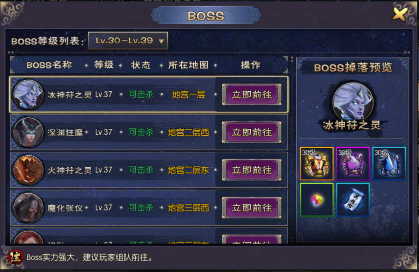Click the 地宫一层 map link
This screenshot has width=419, height=272.
pyautogui.click(x=188, y=94)
